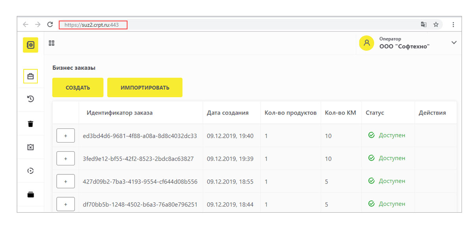Open the trash bin sidebar section

pyautogui.click(x=30, y=124)
